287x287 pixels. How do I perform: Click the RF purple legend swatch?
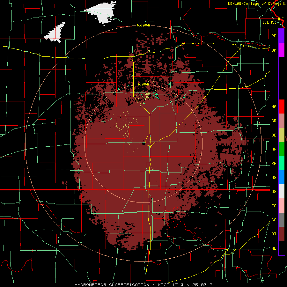pyautogui.click(x=282, y=36)
